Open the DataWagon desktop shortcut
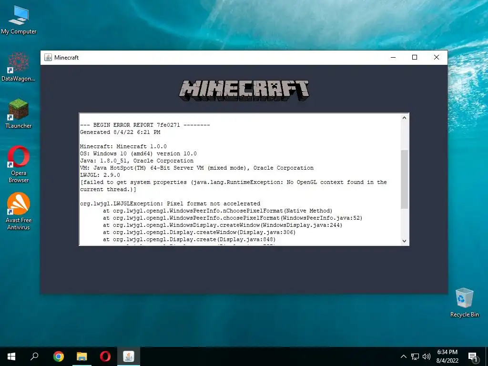488x366 pixels. pos(19,67)
